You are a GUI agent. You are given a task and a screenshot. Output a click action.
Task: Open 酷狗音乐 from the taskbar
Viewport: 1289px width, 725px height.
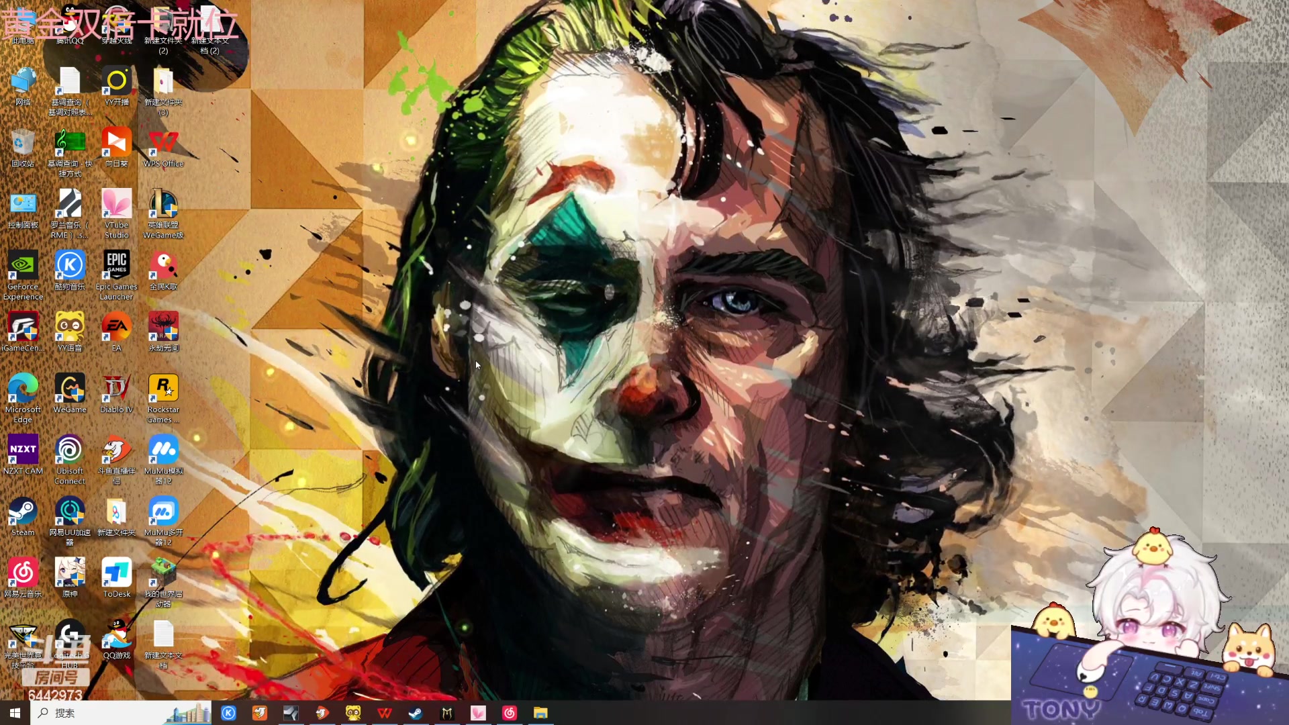228,713
